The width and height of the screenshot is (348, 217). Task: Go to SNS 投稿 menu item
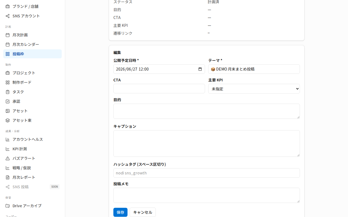(x=32, y=187)
